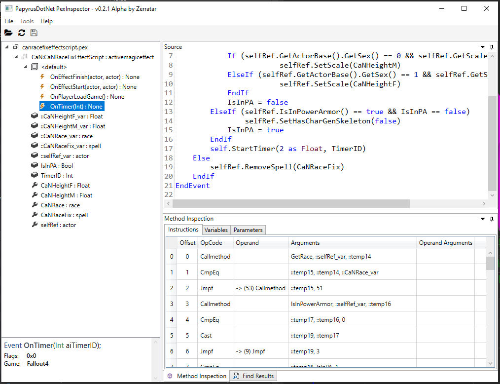The image size is (500, 384).
Task: Pin the Source panel with pushpin icon
Action: coord(492,47)
